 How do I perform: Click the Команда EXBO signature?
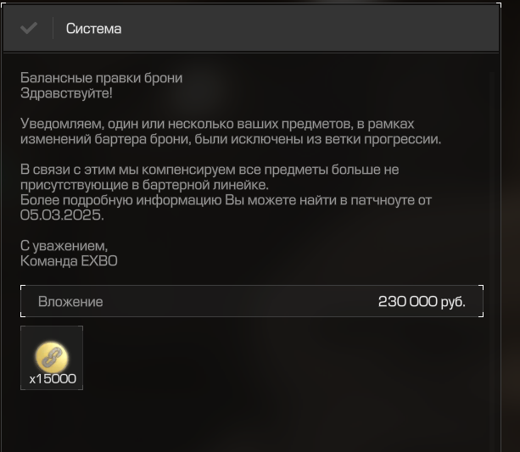pyautogui.click(x=69, y=261)
